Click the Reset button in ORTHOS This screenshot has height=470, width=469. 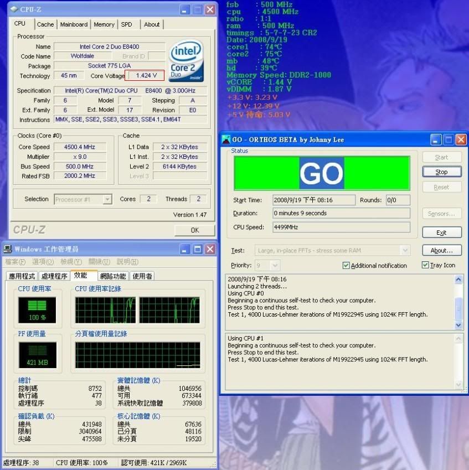pos(441,187)
